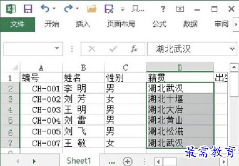Select cell 湖北大冶
Viewport: 239px width, 166px height.
pyautogui.click(x=180, y=109)
